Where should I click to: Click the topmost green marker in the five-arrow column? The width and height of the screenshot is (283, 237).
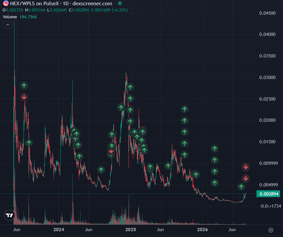[x=184, y=109]
